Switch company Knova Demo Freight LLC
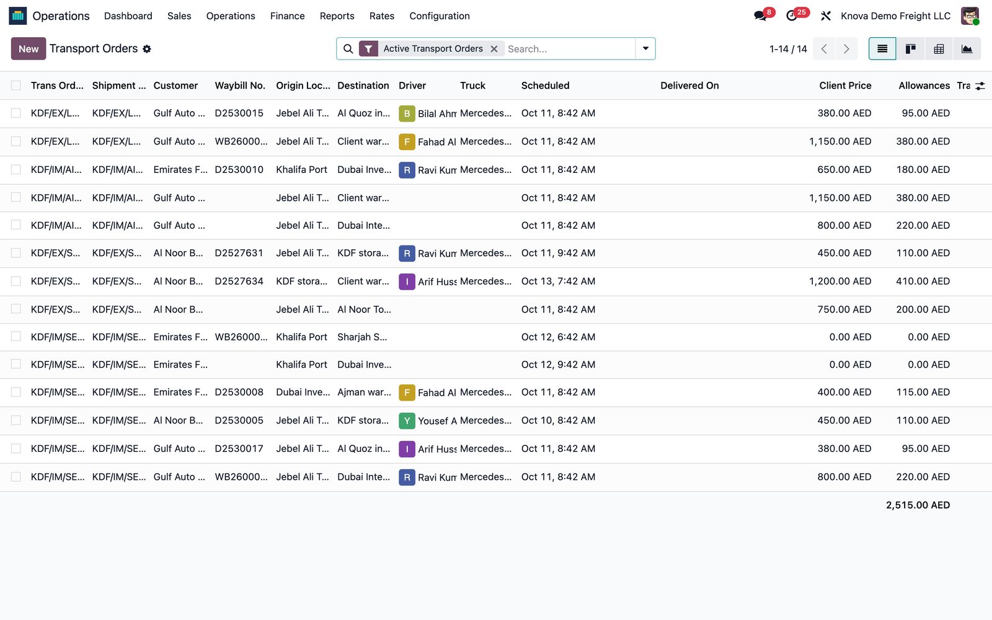Screen dimensions: 992x620 point(895,16)
